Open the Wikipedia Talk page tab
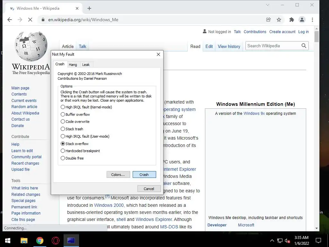 click(x=83, y=46)
